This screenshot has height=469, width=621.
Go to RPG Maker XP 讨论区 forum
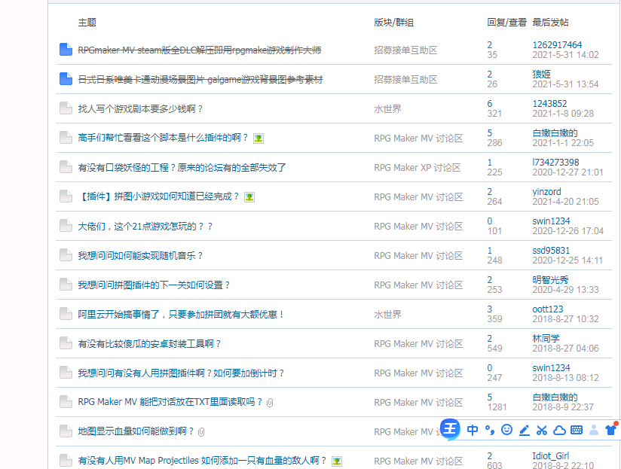click(418, 168)
